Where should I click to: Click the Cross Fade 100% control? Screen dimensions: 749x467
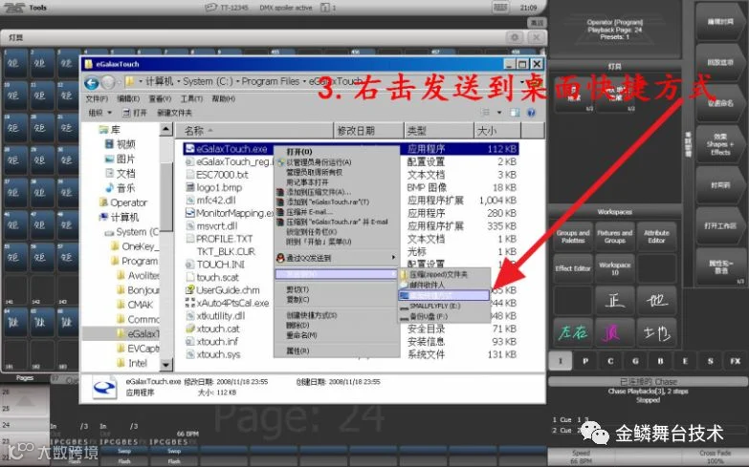click(x=716, y=457)
